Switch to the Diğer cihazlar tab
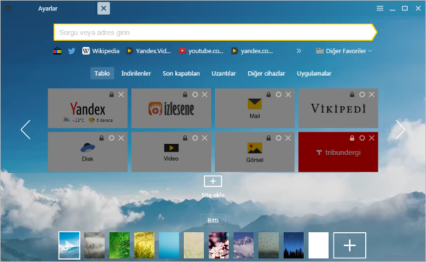Image resolution: width=426 pixels, height=262 pixels. click(x=267, y=74)
